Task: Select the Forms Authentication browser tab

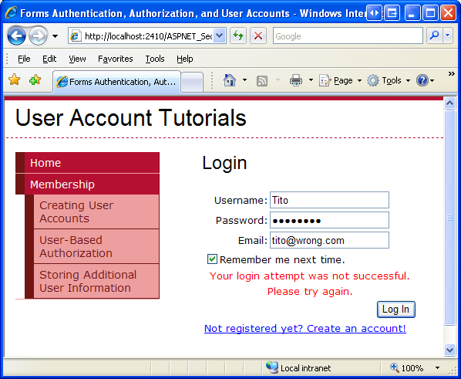Action: pos(116,82)
